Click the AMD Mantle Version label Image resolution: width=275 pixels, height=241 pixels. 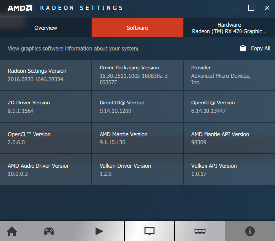[x=124, y=134]
